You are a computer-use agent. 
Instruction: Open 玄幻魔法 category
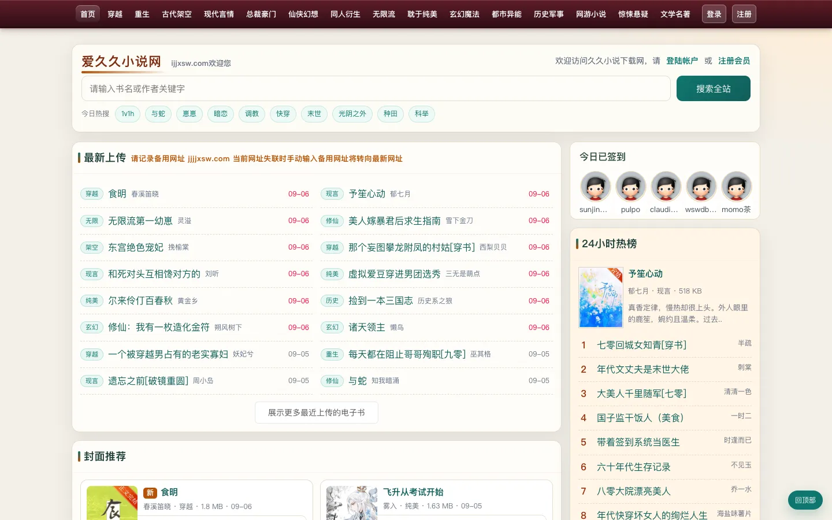coord(465,14)
